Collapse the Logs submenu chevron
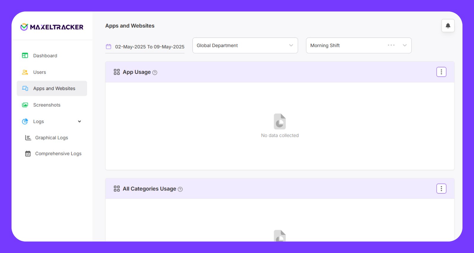Image resolution: width=474 pixels, height=253 pixels. point(79,122)
